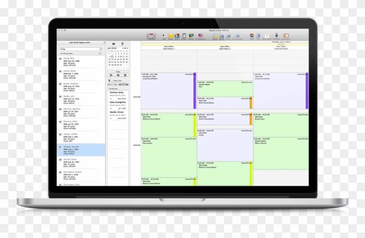This screenshot has width=365, height=238.
Task: Toggle the Recall list button
Action: coord(123,84)
